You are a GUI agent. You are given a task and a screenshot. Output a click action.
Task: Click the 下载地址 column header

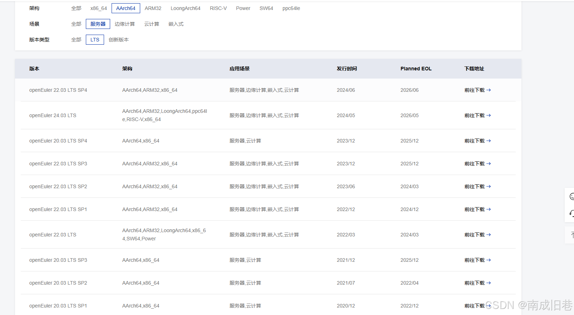(474, 69)
